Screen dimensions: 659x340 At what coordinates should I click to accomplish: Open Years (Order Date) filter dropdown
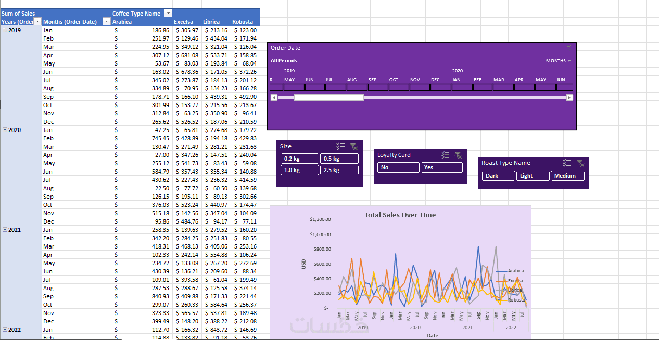pyautogui.click(x=37, y=21)
